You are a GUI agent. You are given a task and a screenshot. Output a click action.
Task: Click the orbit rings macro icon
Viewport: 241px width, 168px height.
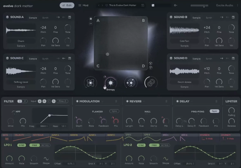coord(131,83)
